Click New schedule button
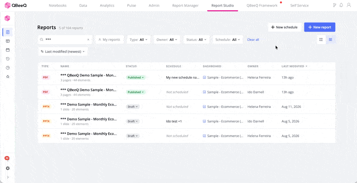Screen dimensions: 357x183 pyautogui.click(x=284, y=27)
